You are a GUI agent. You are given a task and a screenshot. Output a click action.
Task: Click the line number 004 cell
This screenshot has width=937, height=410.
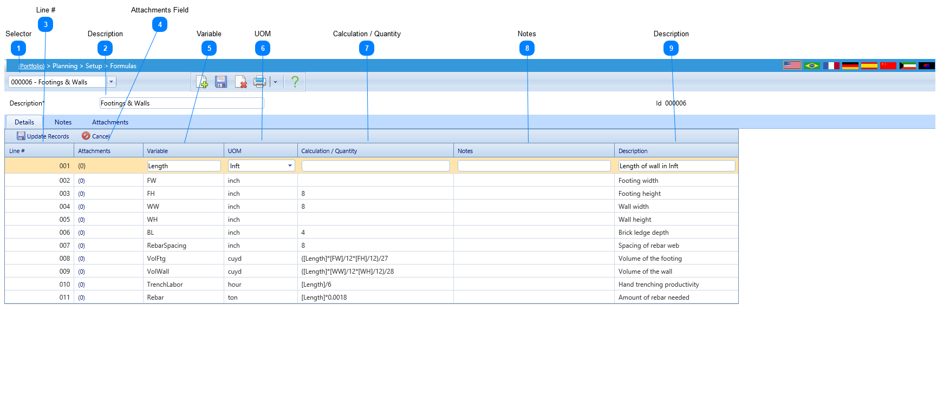pyautogui.click(x=40, y=207)
